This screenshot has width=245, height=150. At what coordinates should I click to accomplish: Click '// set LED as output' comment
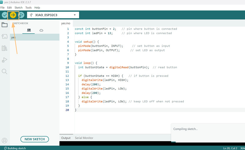click(x=148, y=50)
